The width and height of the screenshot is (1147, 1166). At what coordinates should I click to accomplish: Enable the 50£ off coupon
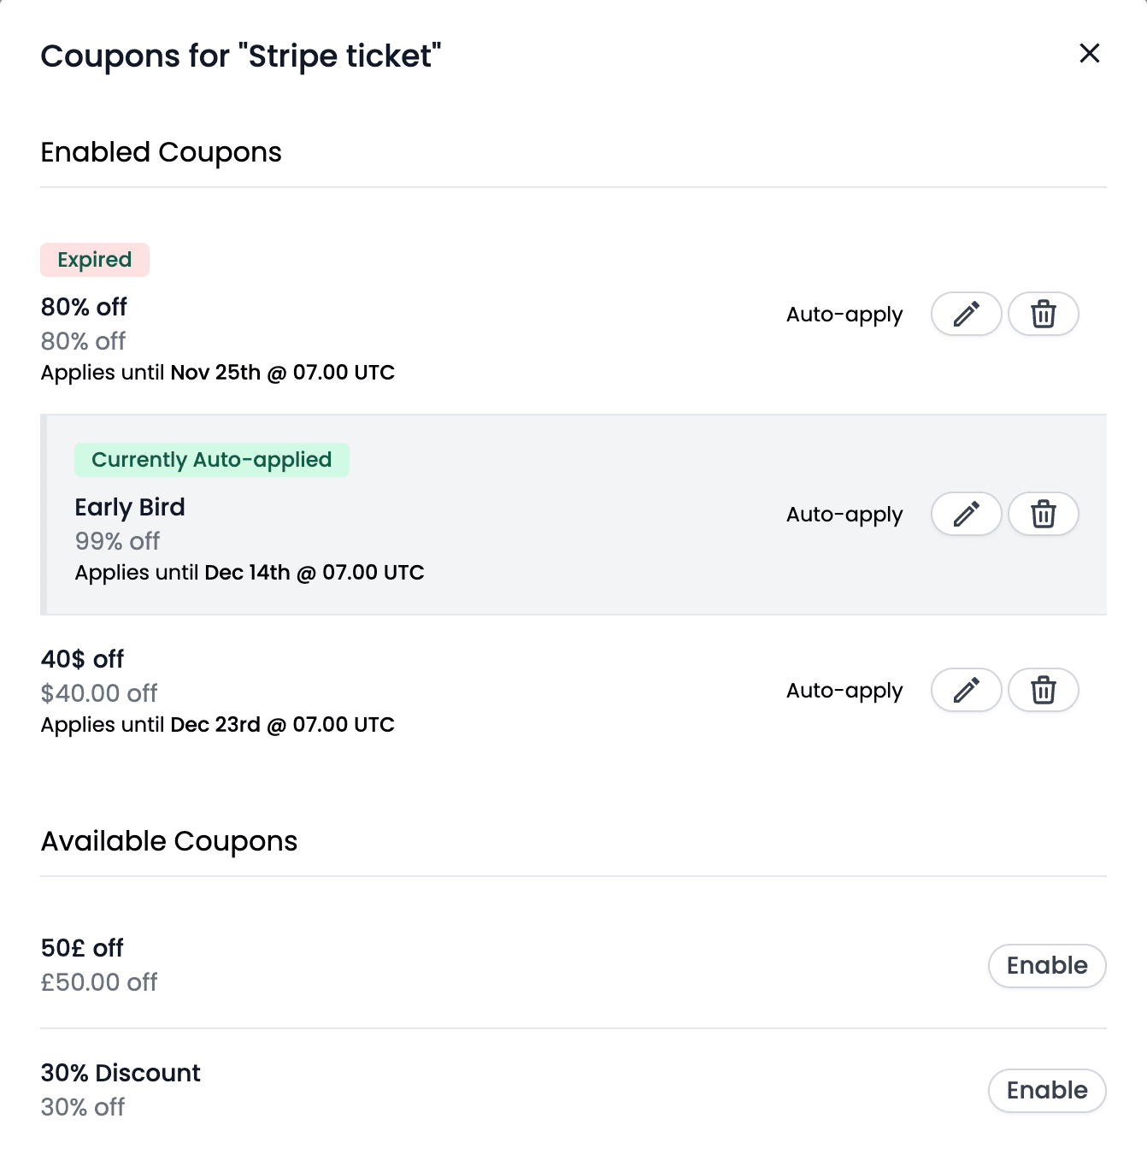coord(1047,966)
